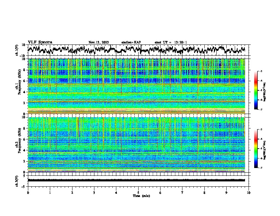Click the ch.2 spectrogram color bar

256,149
